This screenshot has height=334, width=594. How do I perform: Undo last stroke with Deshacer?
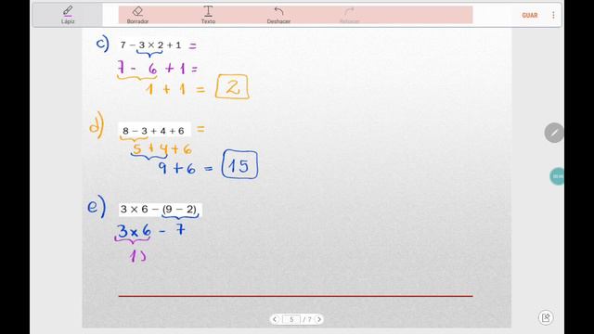pyautogui.click(x=278, y=15)
